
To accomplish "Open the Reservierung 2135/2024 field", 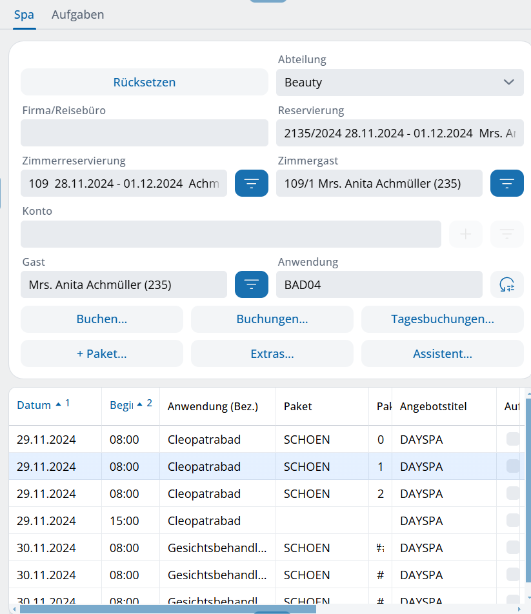I will tap(399, 133).
